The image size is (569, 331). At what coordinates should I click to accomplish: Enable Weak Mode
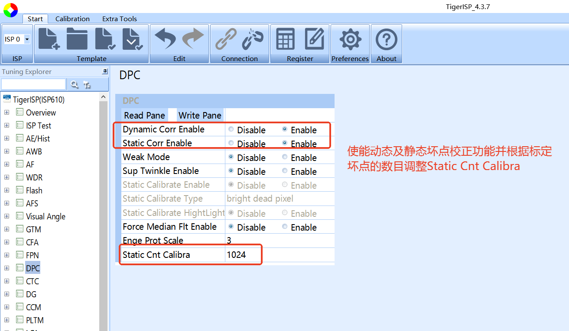[x=285, y=157]
